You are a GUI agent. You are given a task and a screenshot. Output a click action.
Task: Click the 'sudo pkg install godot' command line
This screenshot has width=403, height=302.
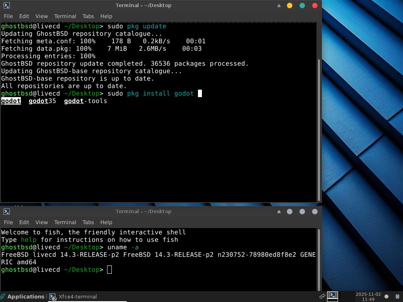pos(151,94)
